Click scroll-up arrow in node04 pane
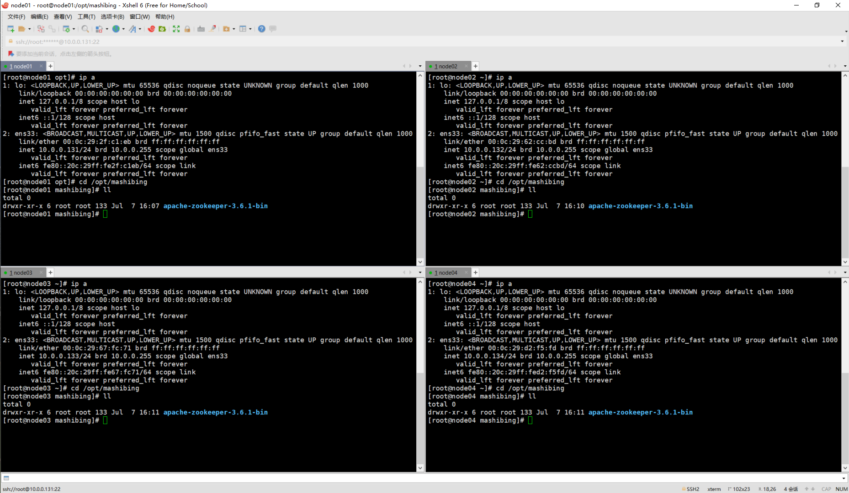This screenshot has width=849, height=493. pyautogui.click(x=845, y=282)
